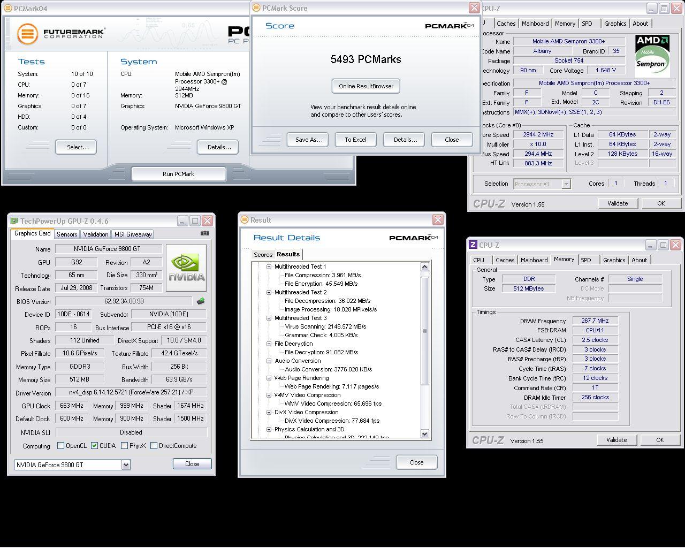This screenshot has width=685, height=548.
Task: Click the GPU-Z screenshot camera icon
Action: [204, 233]
